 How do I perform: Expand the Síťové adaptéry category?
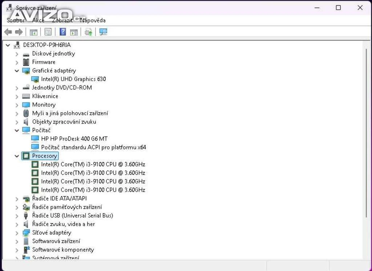pos(17,233)
